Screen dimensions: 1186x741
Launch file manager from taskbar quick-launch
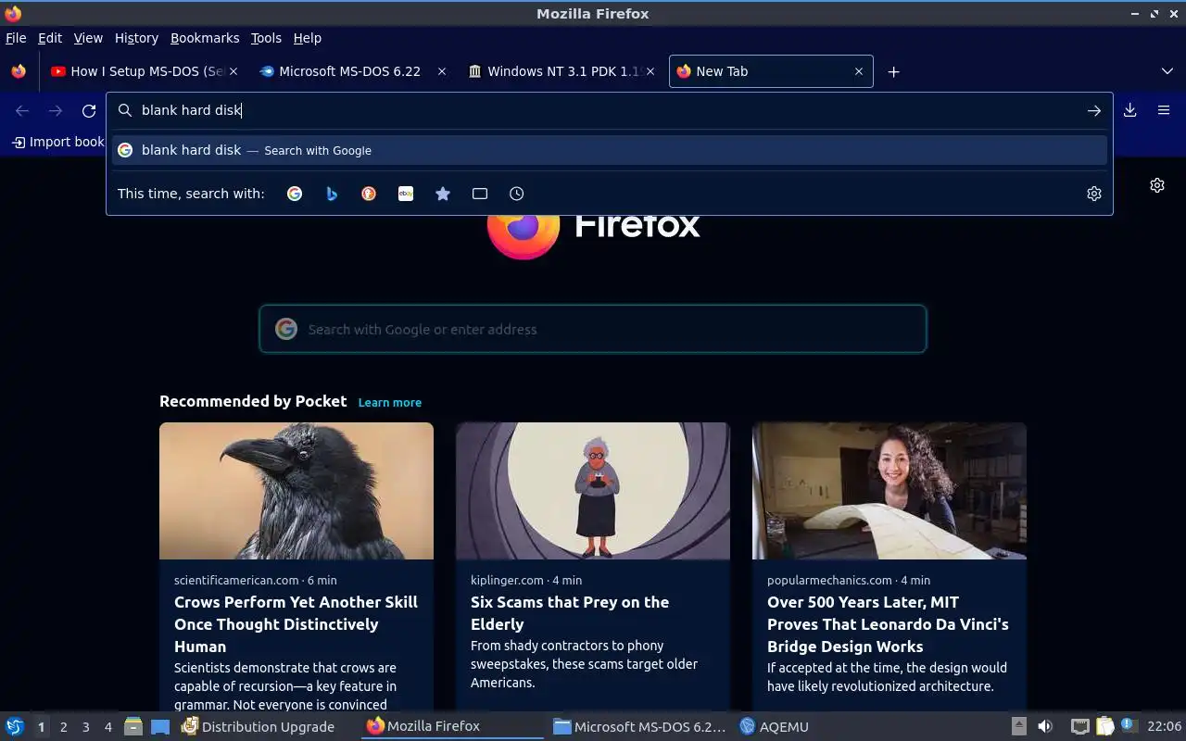(x=133, y=727)
